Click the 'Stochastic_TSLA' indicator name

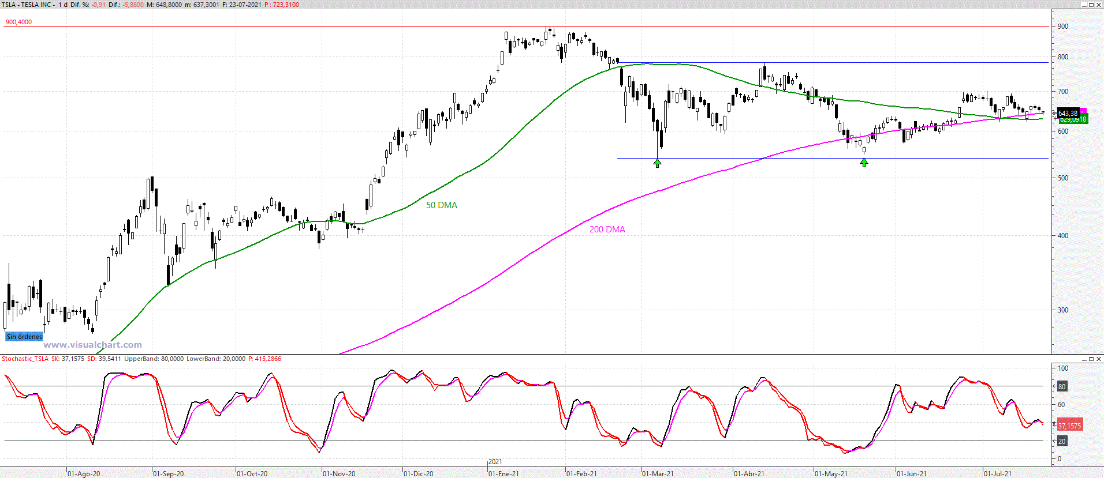(x=25, y=359)
